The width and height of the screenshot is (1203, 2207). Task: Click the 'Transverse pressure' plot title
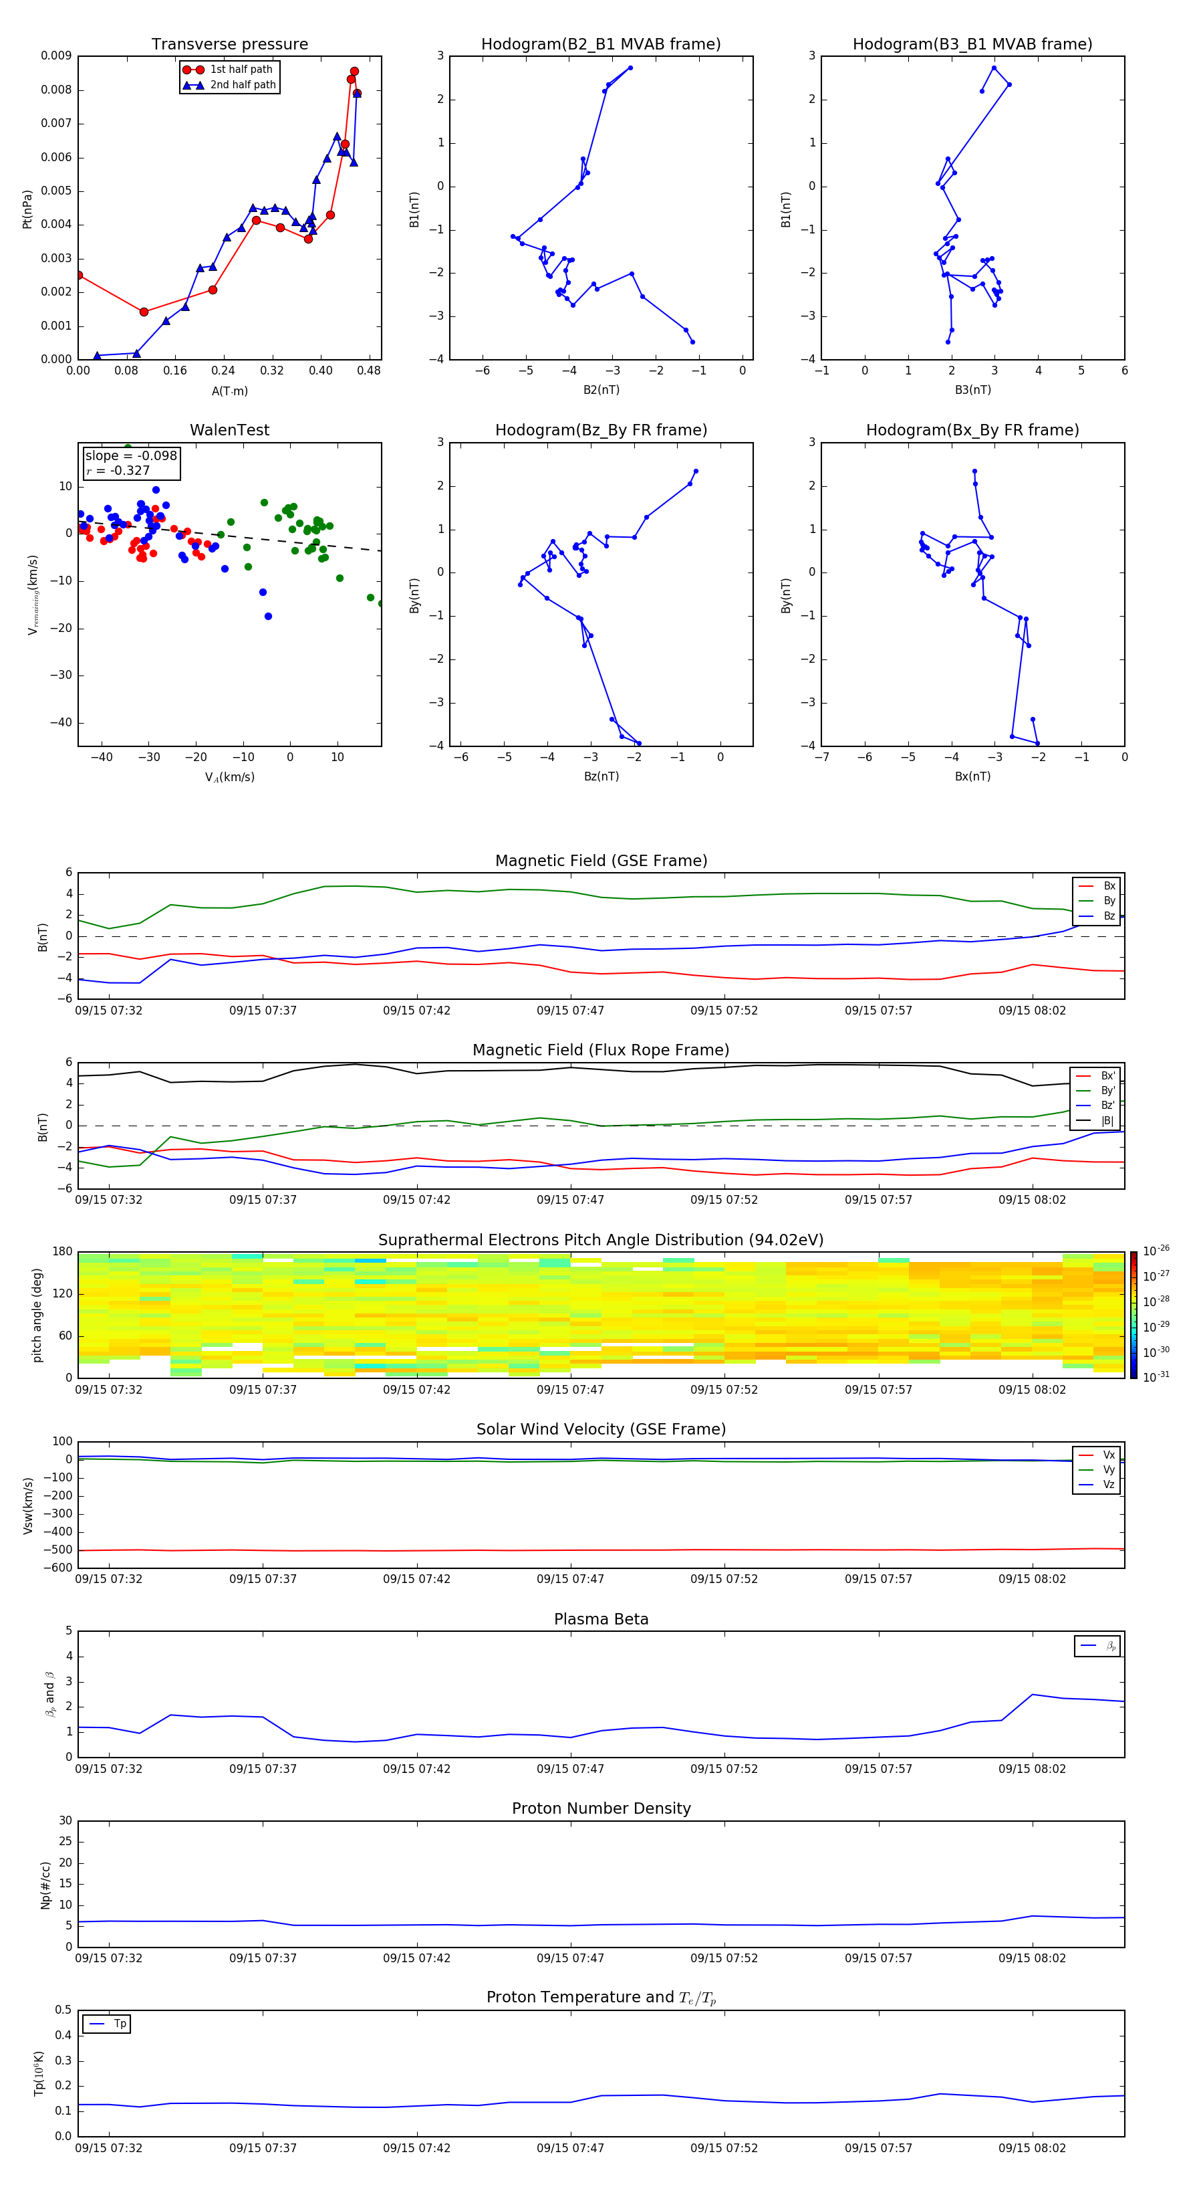coord(229,45)
